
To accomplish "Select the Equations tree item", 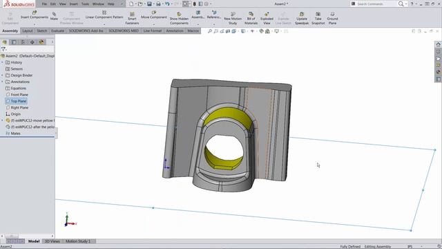I will tap(16, 88).
